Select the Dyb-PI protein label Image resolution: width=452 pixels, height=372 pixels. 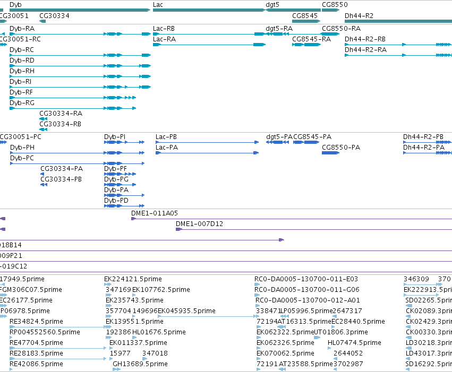click(115, 137)
